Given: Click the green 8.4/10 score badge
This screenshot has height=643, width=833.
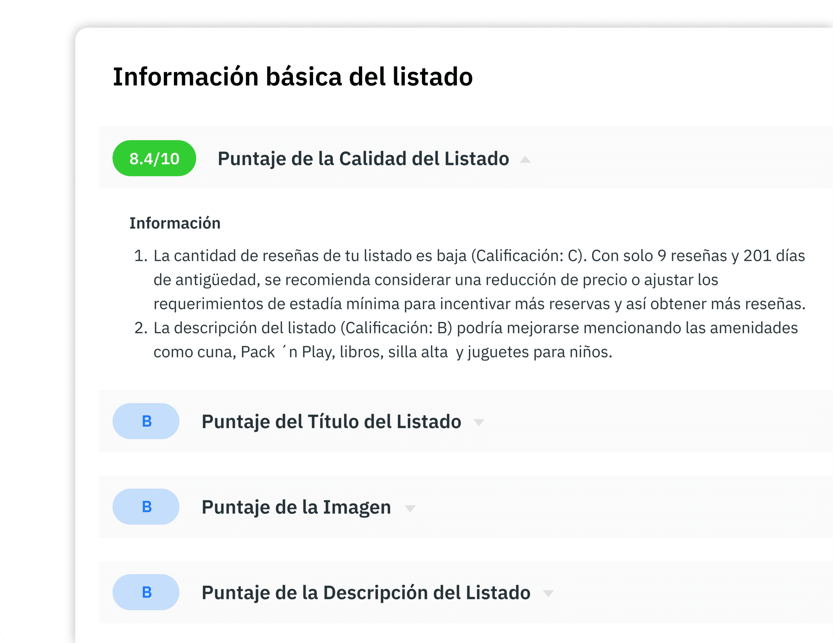Looking at the screenshot, I should pyautogui.click(x=154, y=158).
